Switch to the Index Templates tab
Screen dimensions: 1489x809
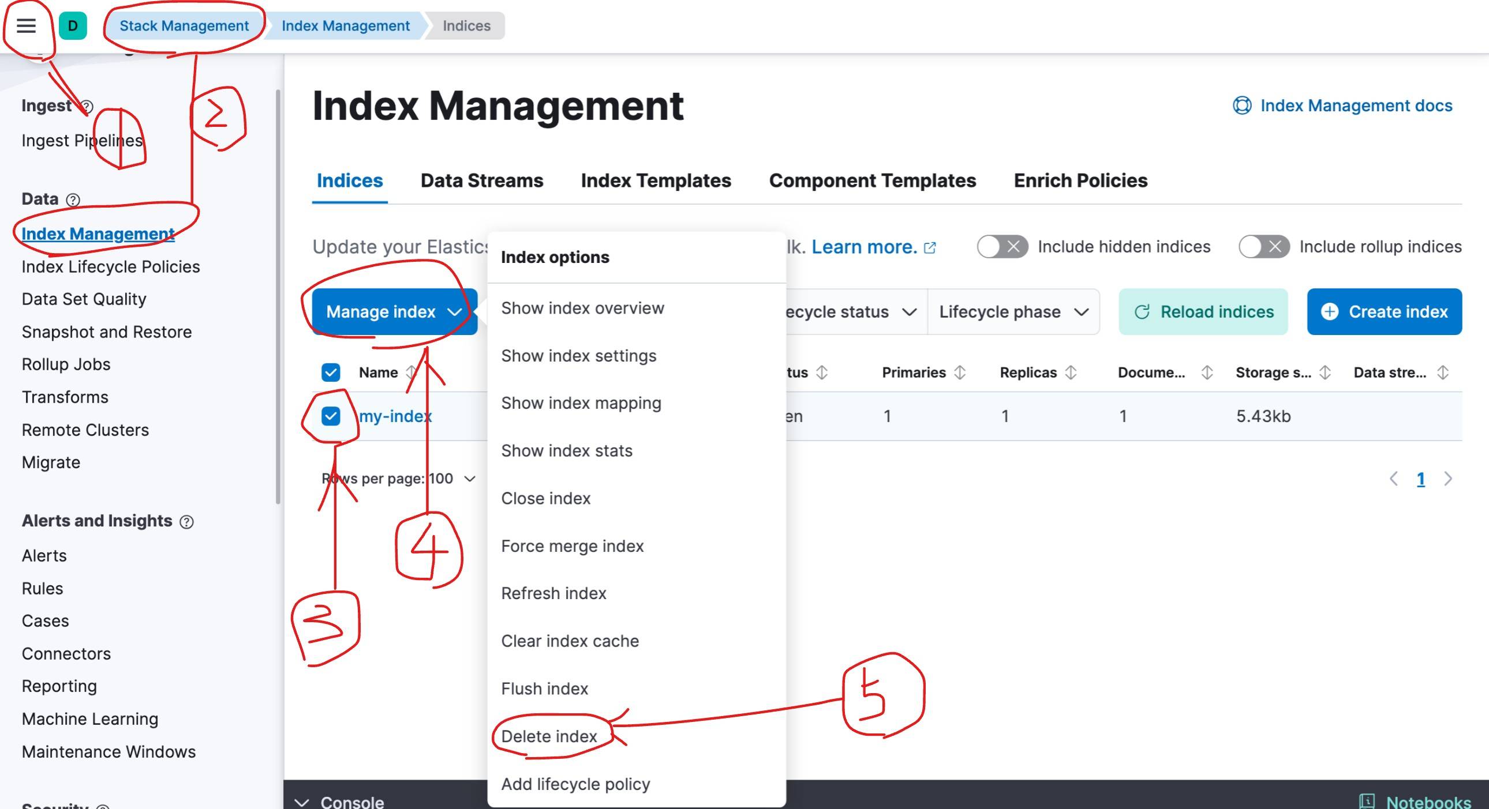[x=656, y=180]
